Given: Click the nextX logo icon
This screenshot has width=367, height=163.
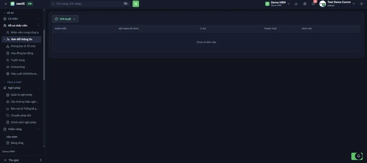Looking at the screenshot, I should (13, 4).
